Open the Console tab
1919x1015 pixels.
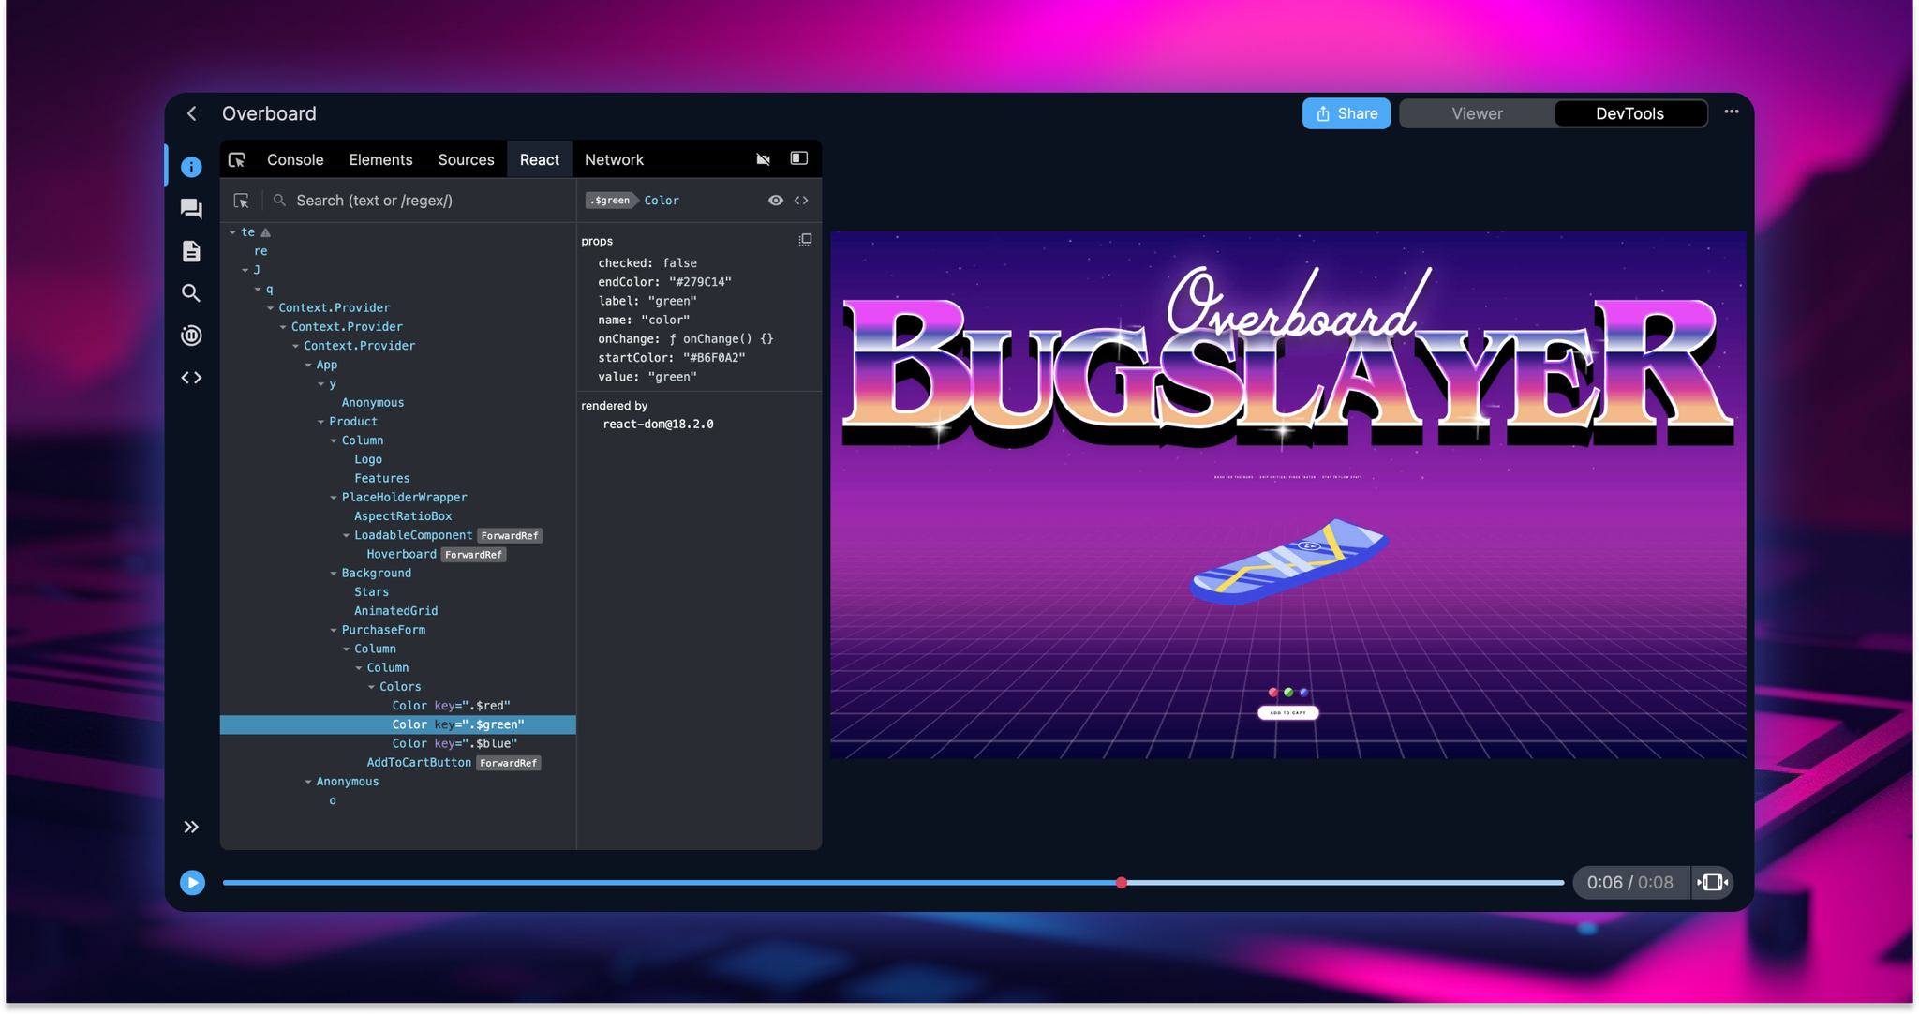pos(295,160)
